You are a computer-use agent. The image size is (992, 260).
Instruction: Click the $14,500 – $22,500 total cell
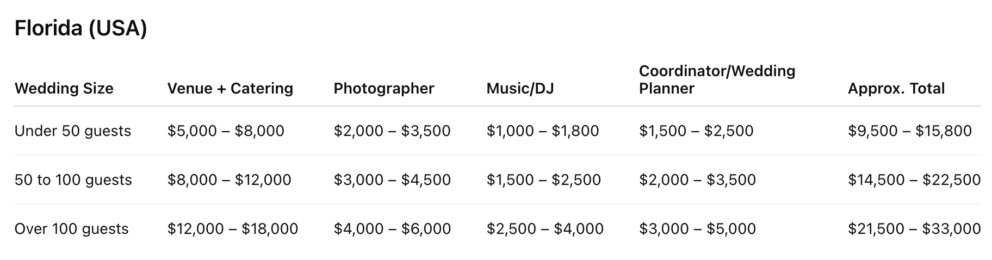pos(914,180)
